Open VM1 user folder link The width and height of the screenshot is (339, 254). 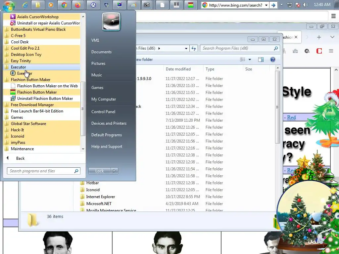pos(95,40)
